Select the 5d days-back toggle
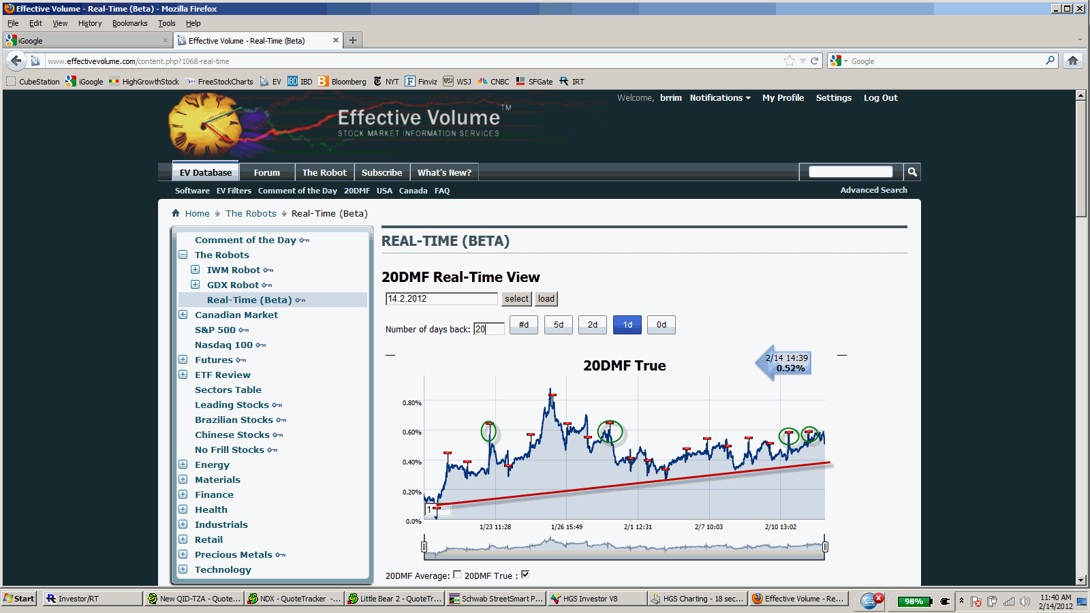This screenshot has height=613, width=1090. tap(559, 325)
